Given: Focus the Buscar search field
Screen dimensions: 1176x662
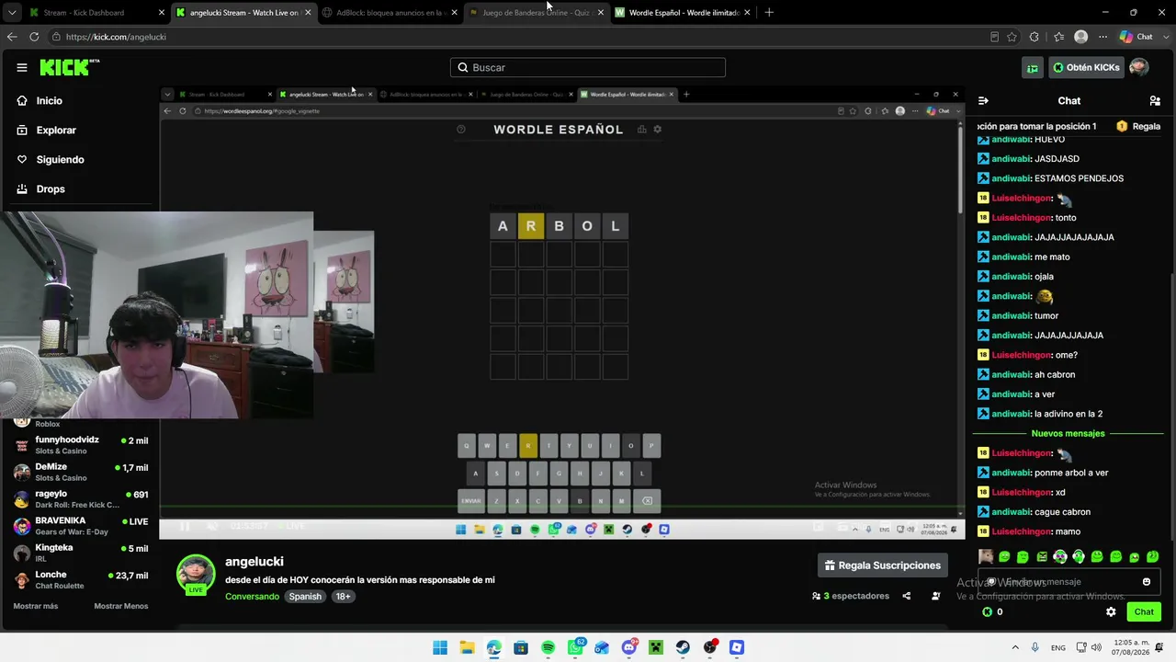Looking at the screenshot, I should tap(588, 67).
